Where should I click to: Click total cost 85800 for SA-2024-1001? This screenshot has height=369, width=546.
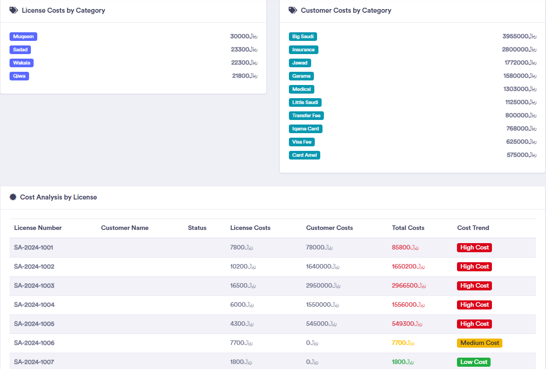405,248
